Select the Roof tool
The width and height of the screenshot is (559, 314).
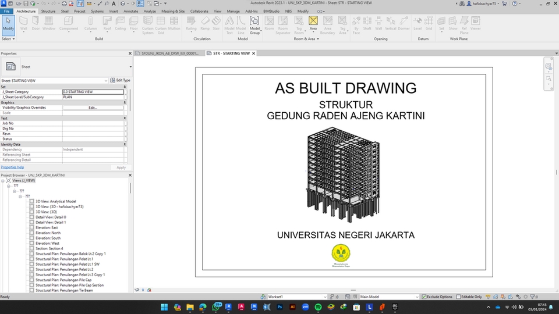[x=107, y=24]
